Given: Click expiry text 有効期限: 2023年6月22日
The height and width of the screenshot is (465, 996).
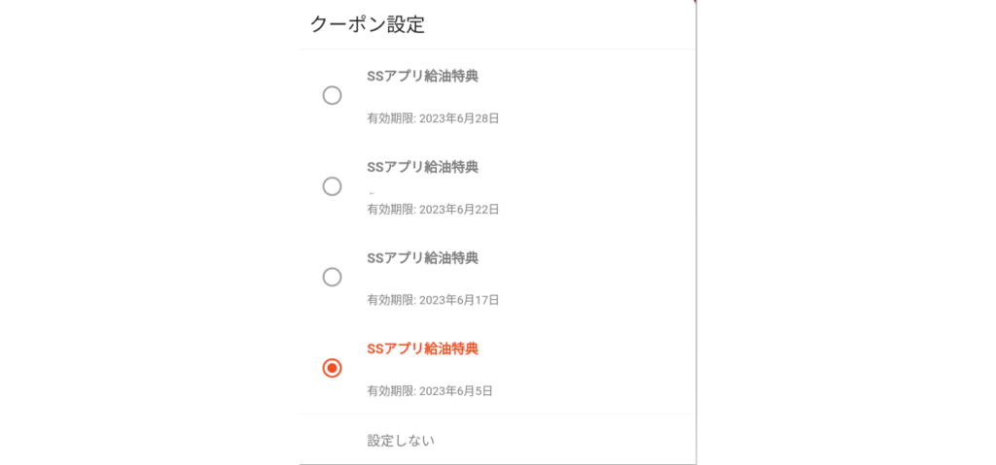Looking at the screenshot, I should [433, 210].
